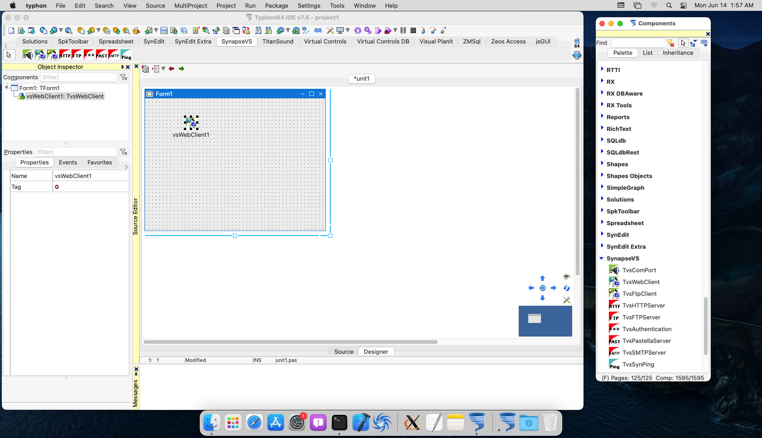Screen dimensions: 762x438
Task: Collapse the Form1: TForm1 tree node
Action: click(7, 87)
